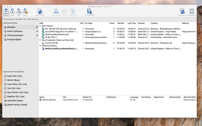Sort by Views column header
Screen dimensions: 202x126
[x=112, y=23]
